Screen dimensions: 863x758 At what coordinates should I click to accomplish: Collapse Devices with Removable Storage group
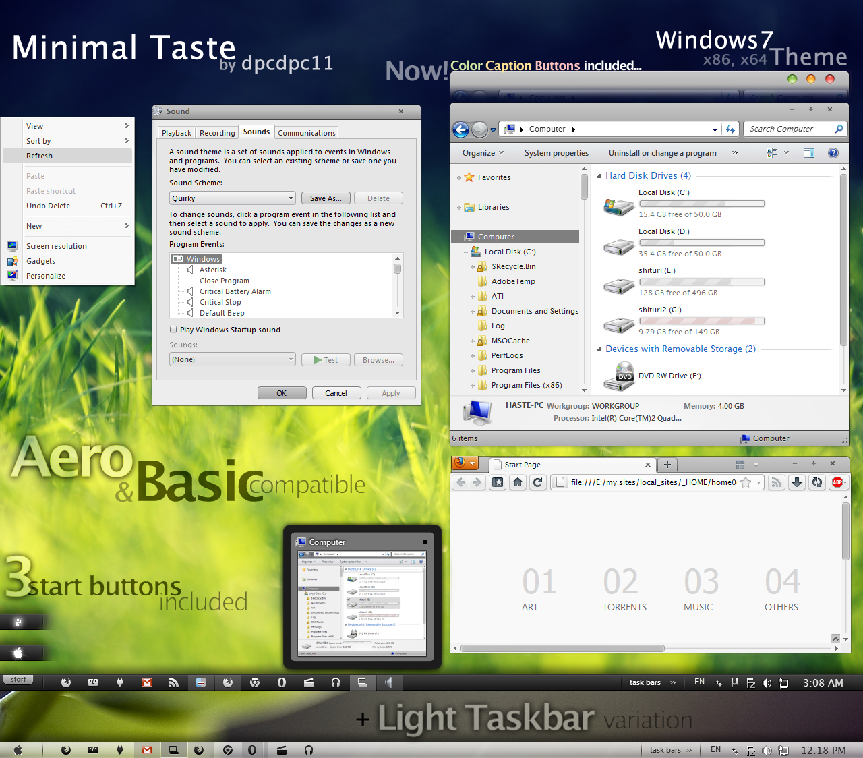599,349
